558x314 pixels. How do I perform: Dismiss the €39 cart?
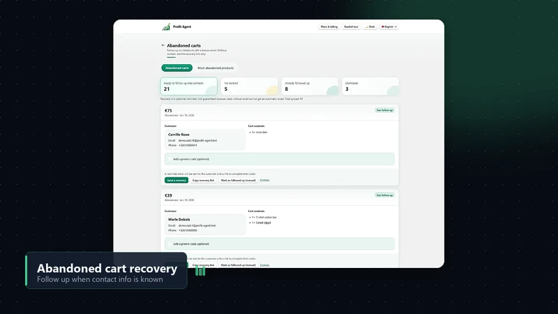[264, 265]
